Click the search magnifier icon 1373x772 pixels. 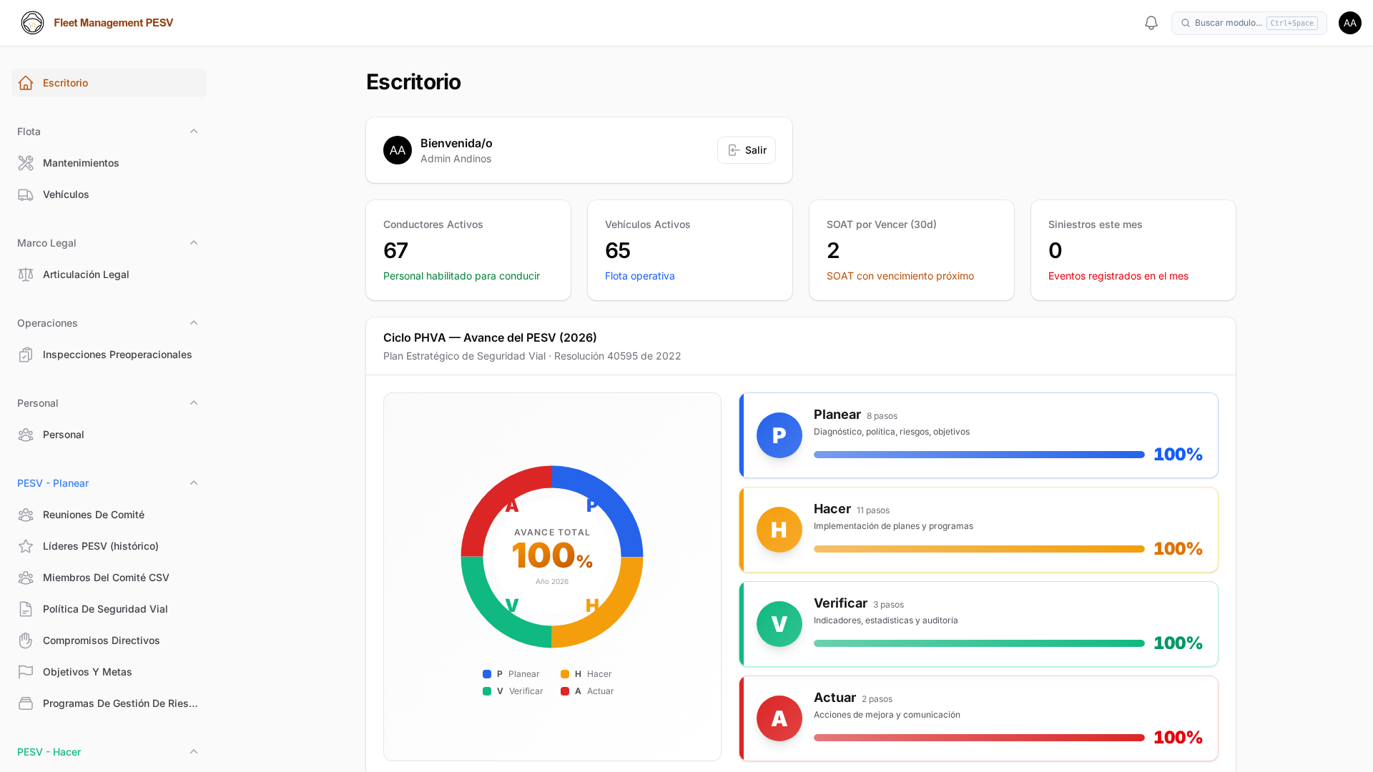pyautogui.click(x=1186, y=23)
